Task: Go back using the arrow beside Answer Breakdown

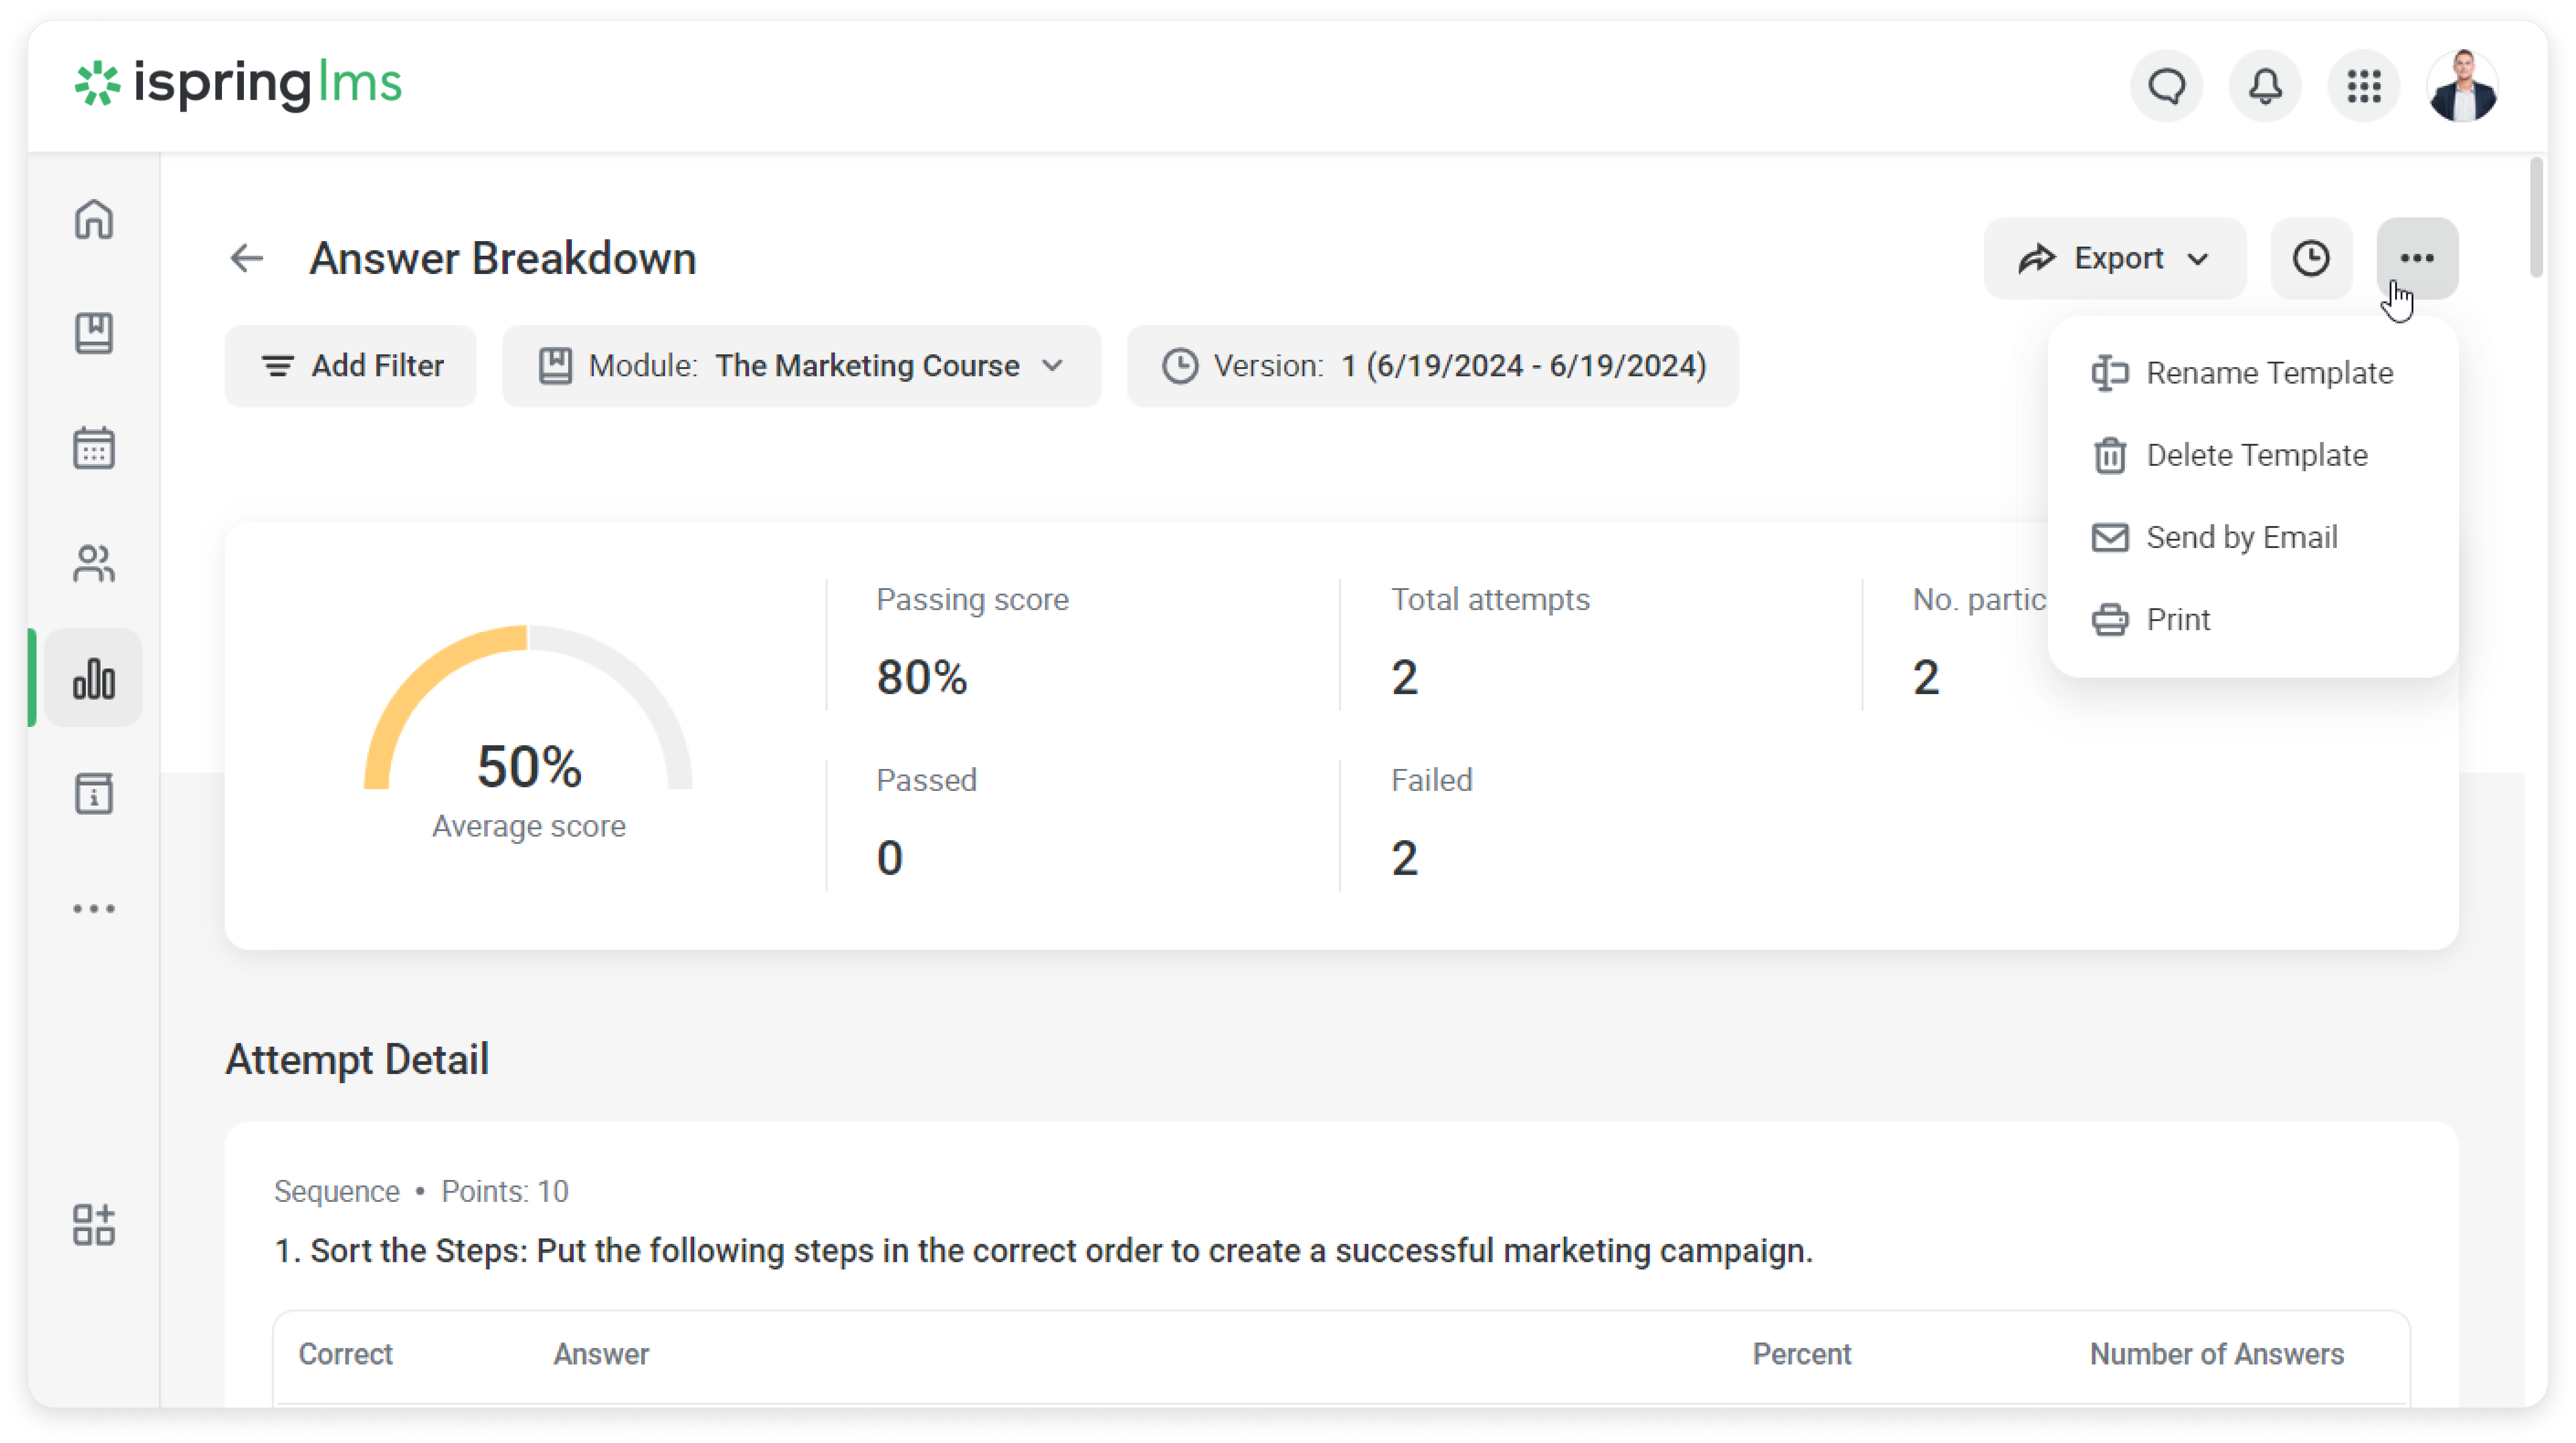Action: click(247, 259)
